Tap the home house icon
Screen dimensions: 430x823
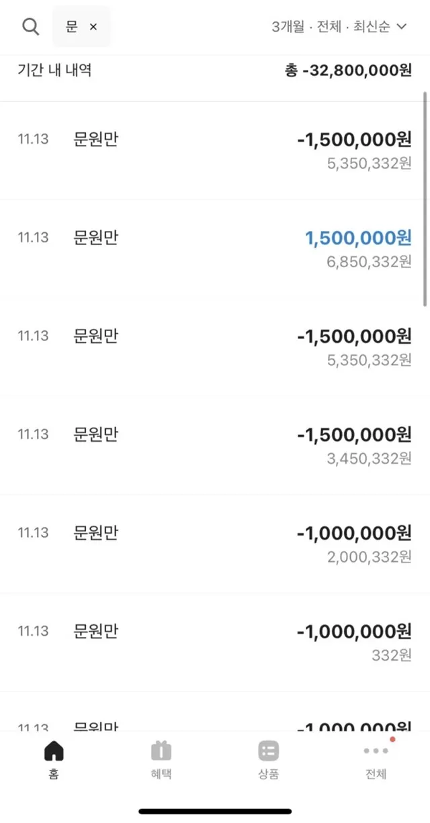coord(54,751)
